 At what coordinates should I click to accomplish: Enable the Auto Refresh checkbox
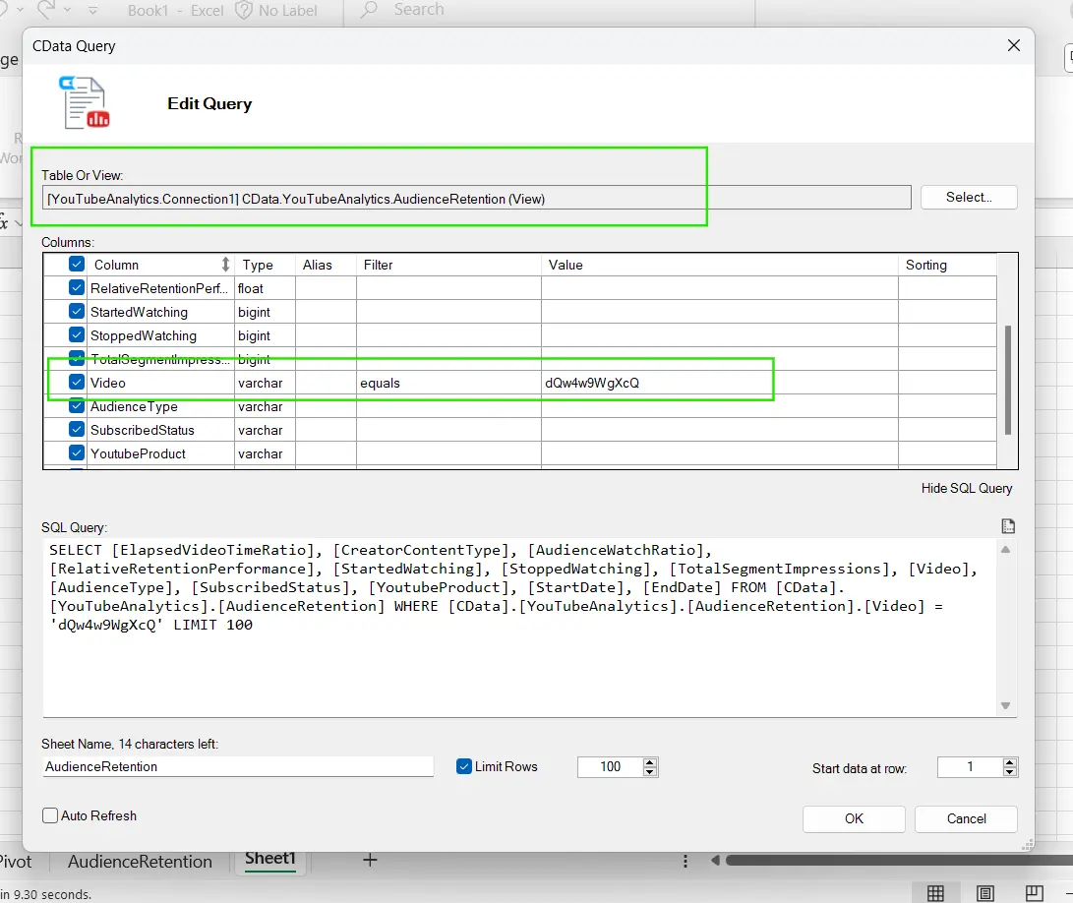(x=50, y=815)
